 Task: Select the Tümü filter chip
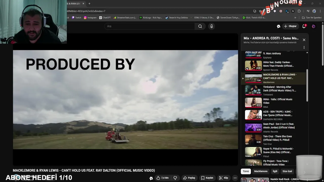[246, 171]
